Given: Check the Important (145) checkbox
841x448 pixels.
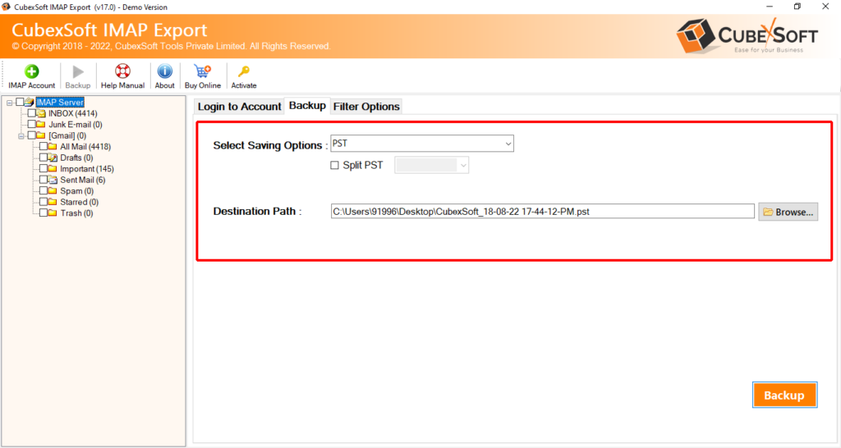Looking at the screenshot, I should tap(43, 169).
